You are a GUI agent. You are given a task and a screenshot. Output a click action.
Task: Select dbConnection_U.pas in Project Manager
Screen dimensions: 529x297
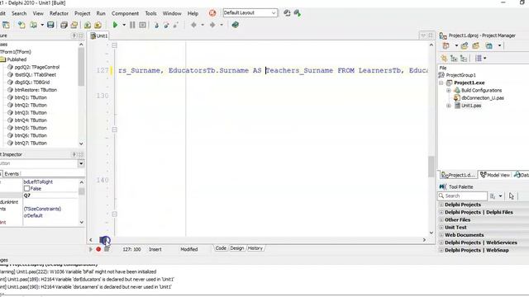[483, 98]
